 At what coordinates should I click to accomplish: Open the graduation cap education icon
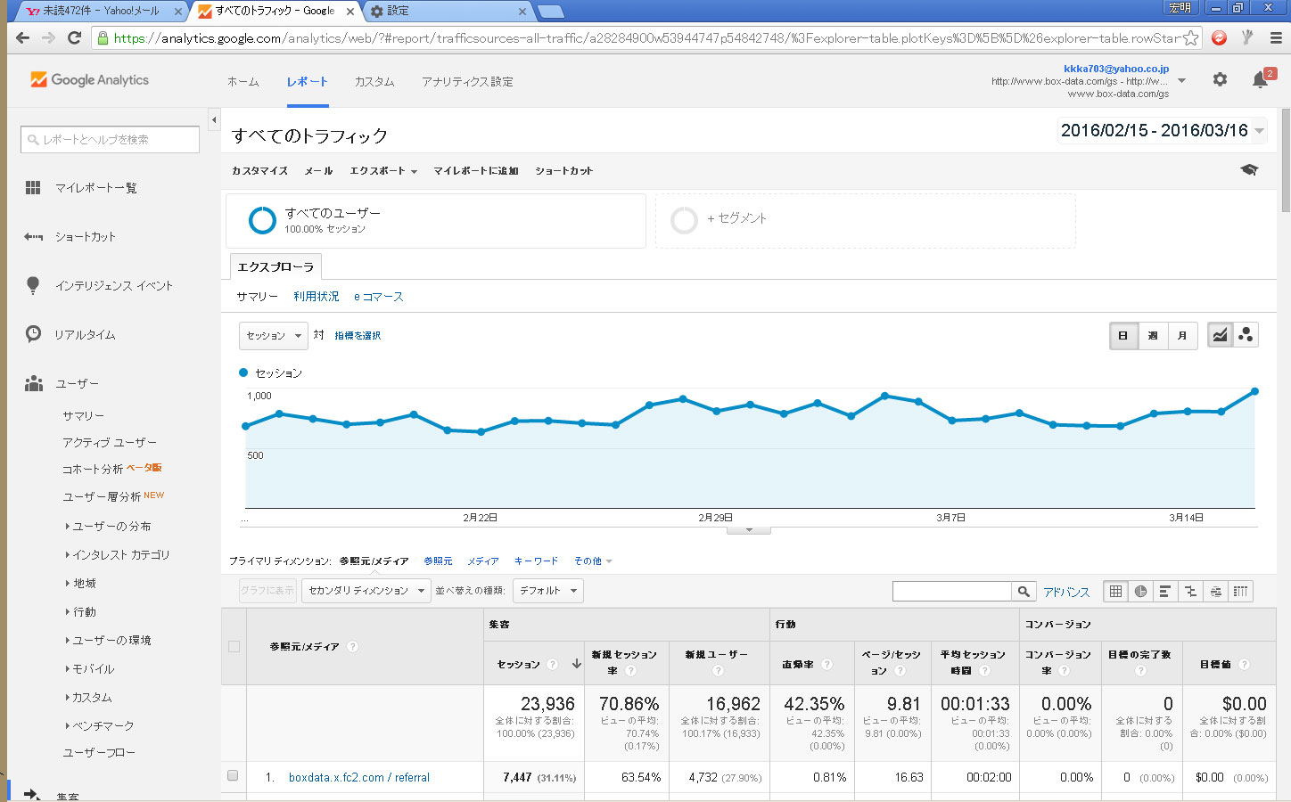[x=1249, y=169]
